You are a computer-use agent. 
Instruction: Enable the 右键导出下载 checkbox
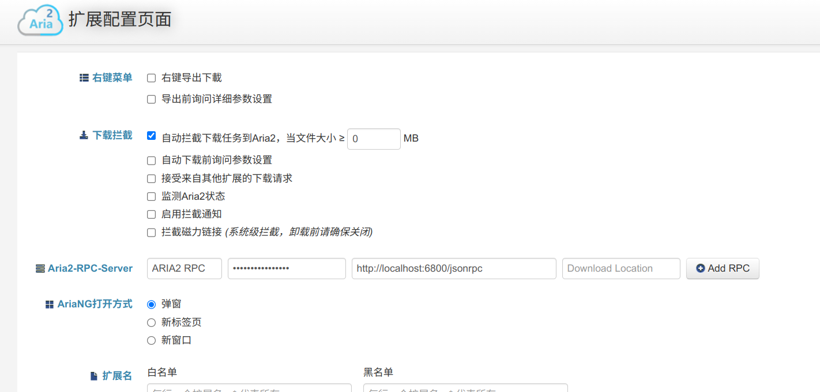click(151, 78)
